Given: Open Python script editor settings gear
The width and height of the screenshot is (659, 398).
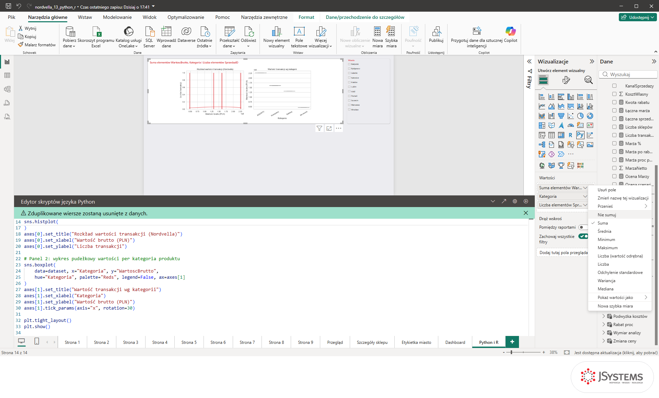Looking at the screenshot, I should tap(515, 201).
